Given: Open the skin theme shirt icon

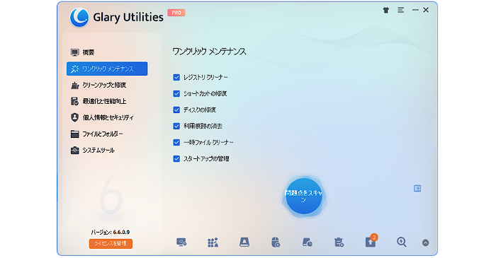Looking at the screenshot, I should (386, 11).
